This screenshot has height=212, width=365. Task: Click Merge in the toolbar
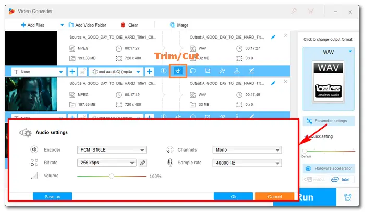(x=179, y=25)
